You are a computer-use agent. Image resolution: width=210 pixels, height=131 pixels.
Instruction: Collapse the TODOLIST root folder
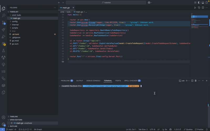[8, 12]
